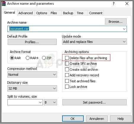Viewport: 134px width, 124px height.
Task: Open the Profiles... button
Action: point(32,42)
